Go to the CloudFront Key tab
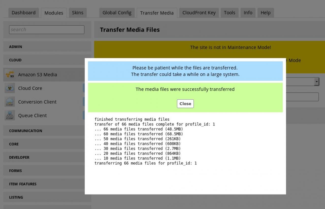 click(199, 13)
